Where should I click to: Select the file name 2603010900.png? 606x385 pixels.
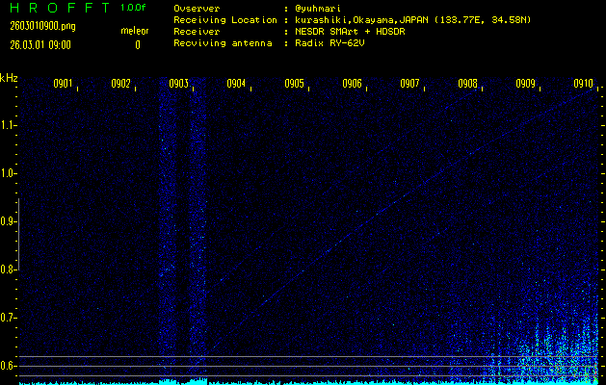43,26
